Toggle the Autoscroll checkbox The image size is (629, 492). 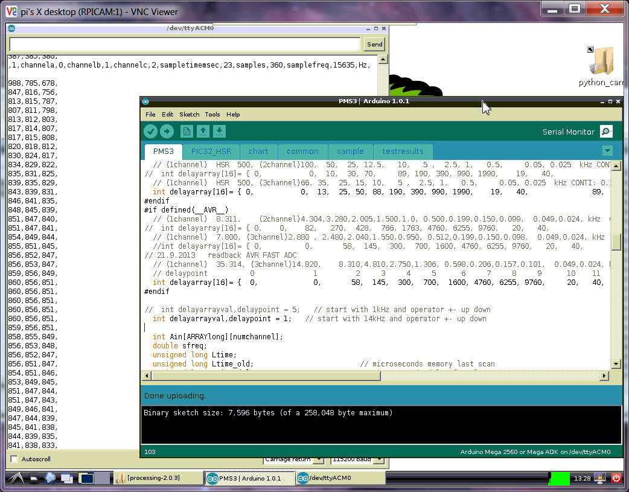tap(14, 459)
